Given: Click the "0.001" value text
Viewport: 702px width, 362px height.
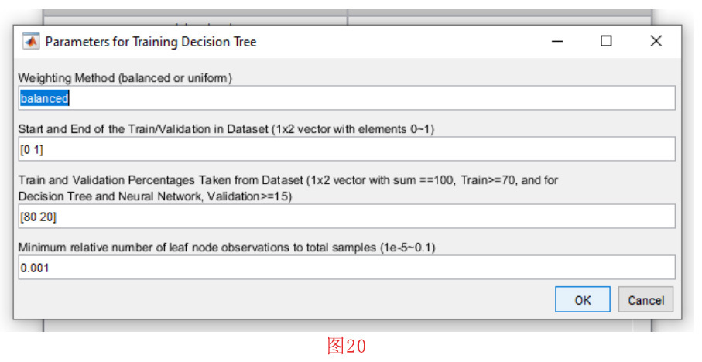Looking at the screenshot, I should [x=35, y=268].
